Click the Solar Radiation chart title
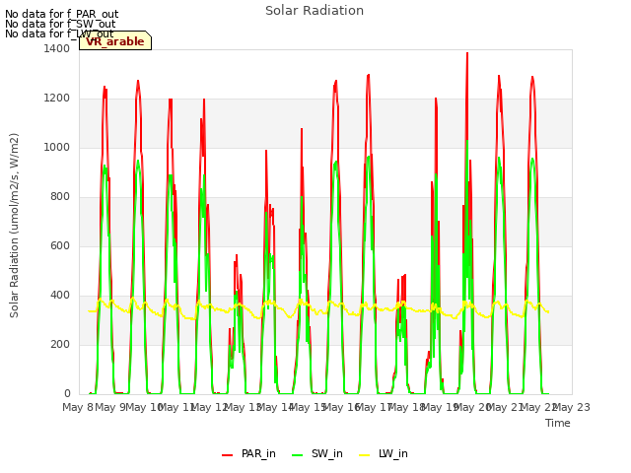This screenshot has height=473, width=631. [315, 11]
